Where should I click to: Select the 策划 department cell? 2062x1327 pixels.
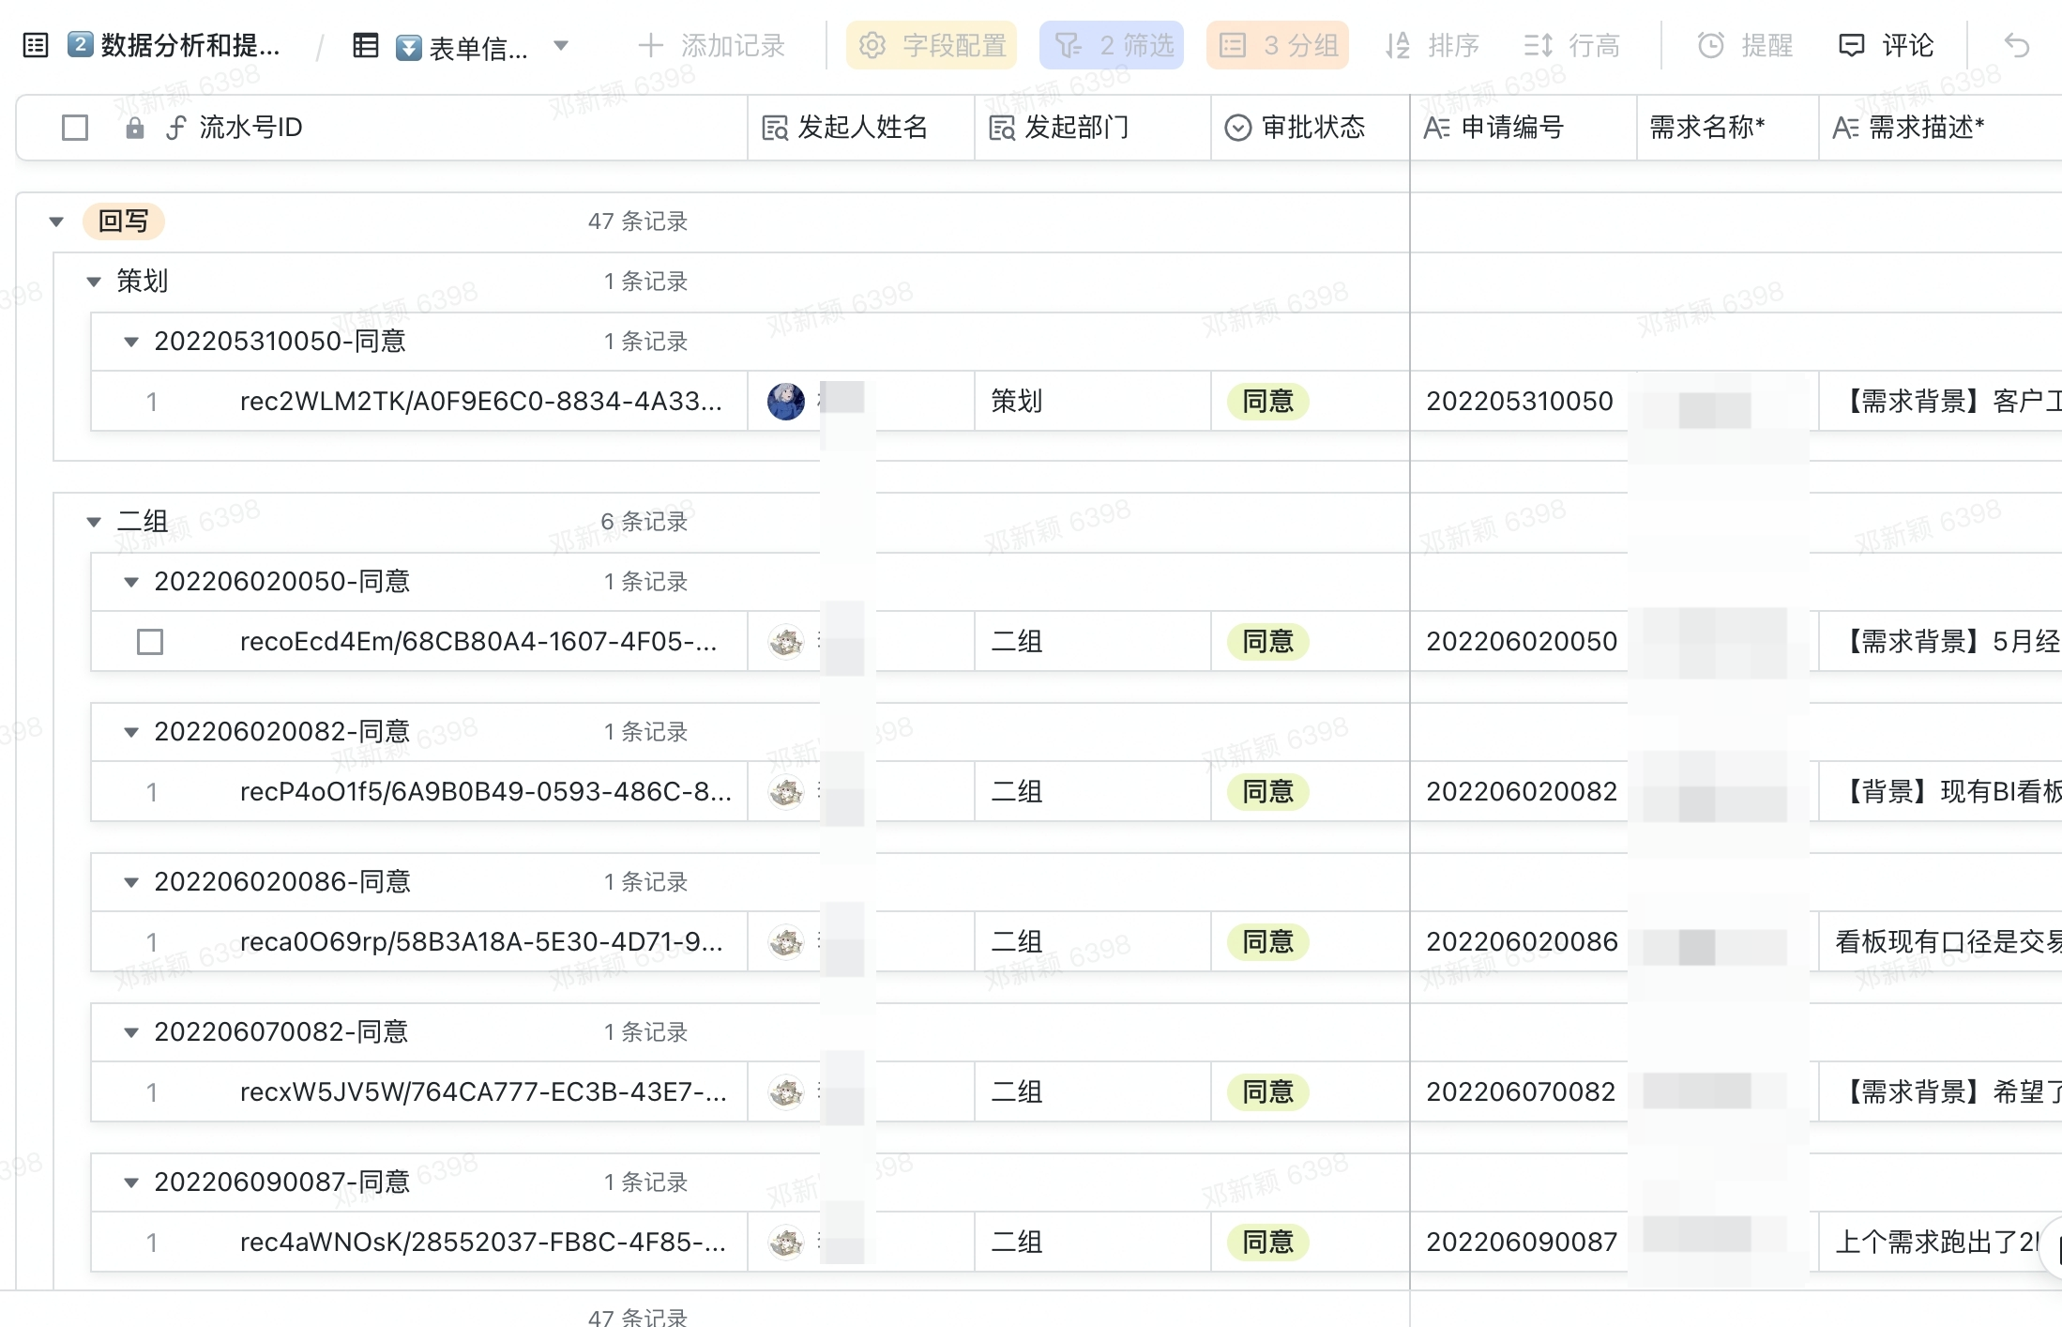click(x=1093, y=402)
